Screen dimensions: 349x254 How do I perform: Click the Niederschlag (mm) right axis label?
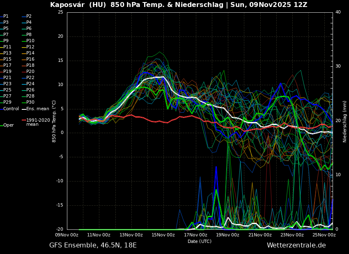(x=345, y=121)
